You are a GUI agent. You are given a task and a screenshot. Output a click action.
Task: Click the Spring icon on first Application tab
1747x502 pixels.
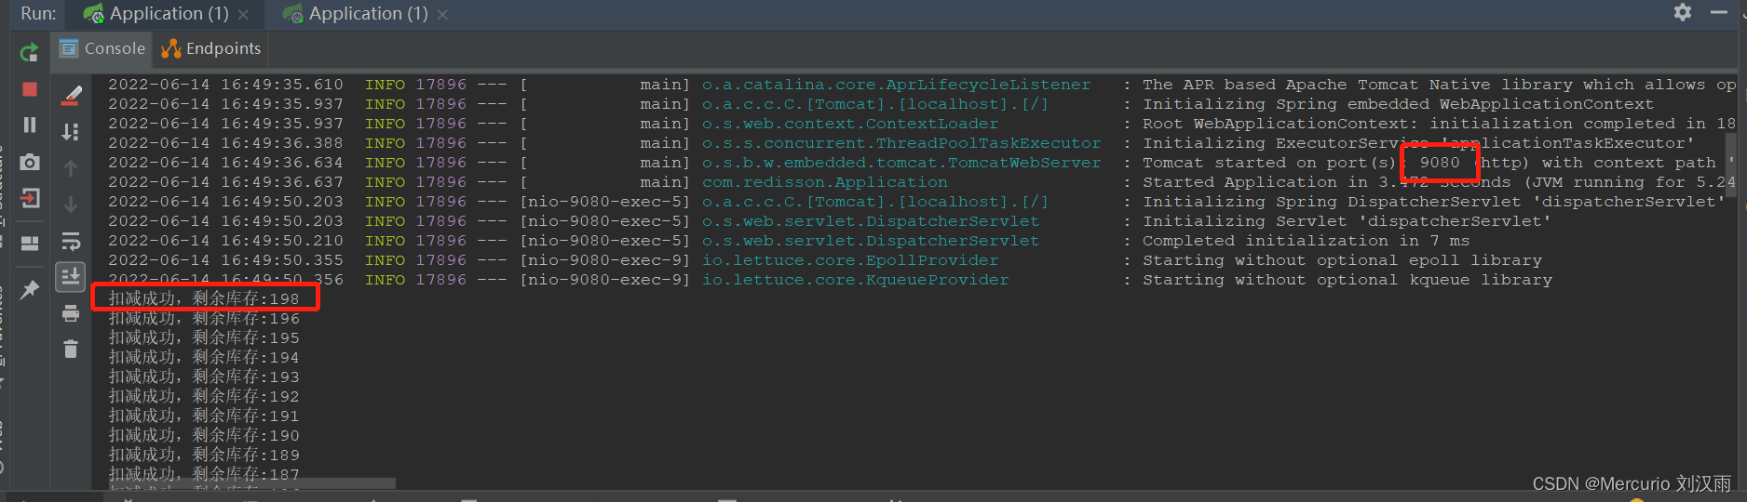click(93, 14)
